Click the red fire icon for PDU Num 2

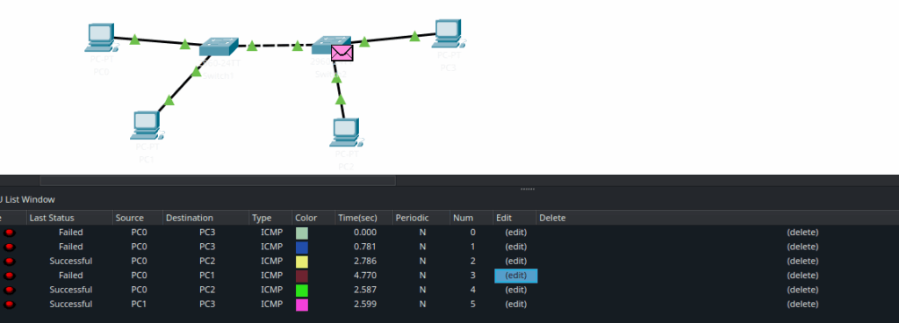[x=9, y=262]
